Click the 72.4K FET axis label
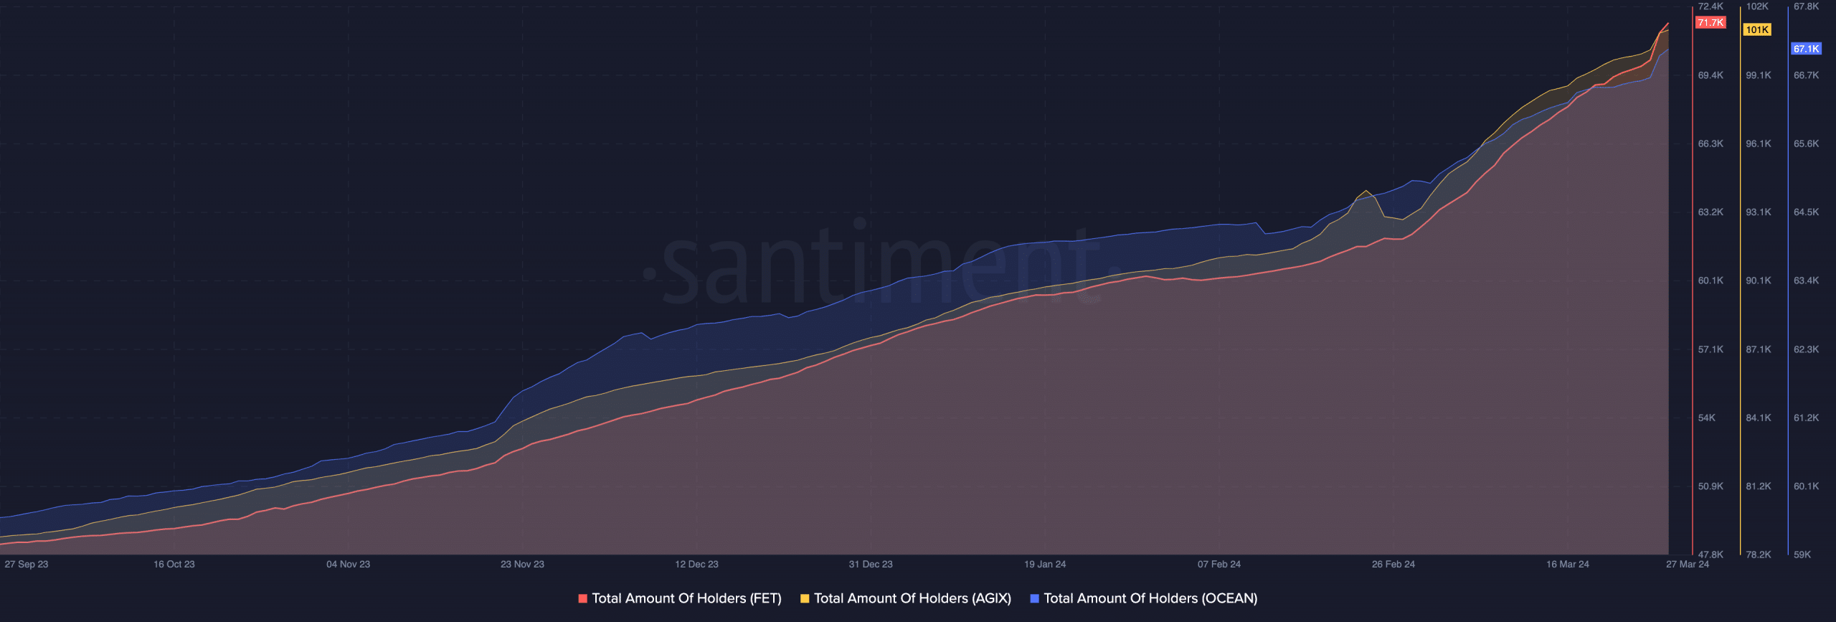 (1710, 6)
